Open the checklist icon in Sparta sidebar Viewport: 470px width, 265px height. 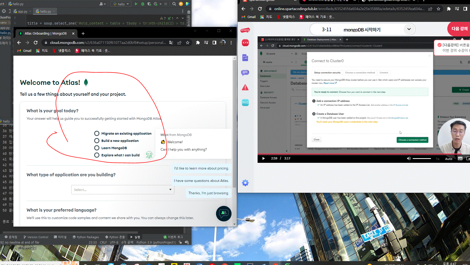[245, 58]
